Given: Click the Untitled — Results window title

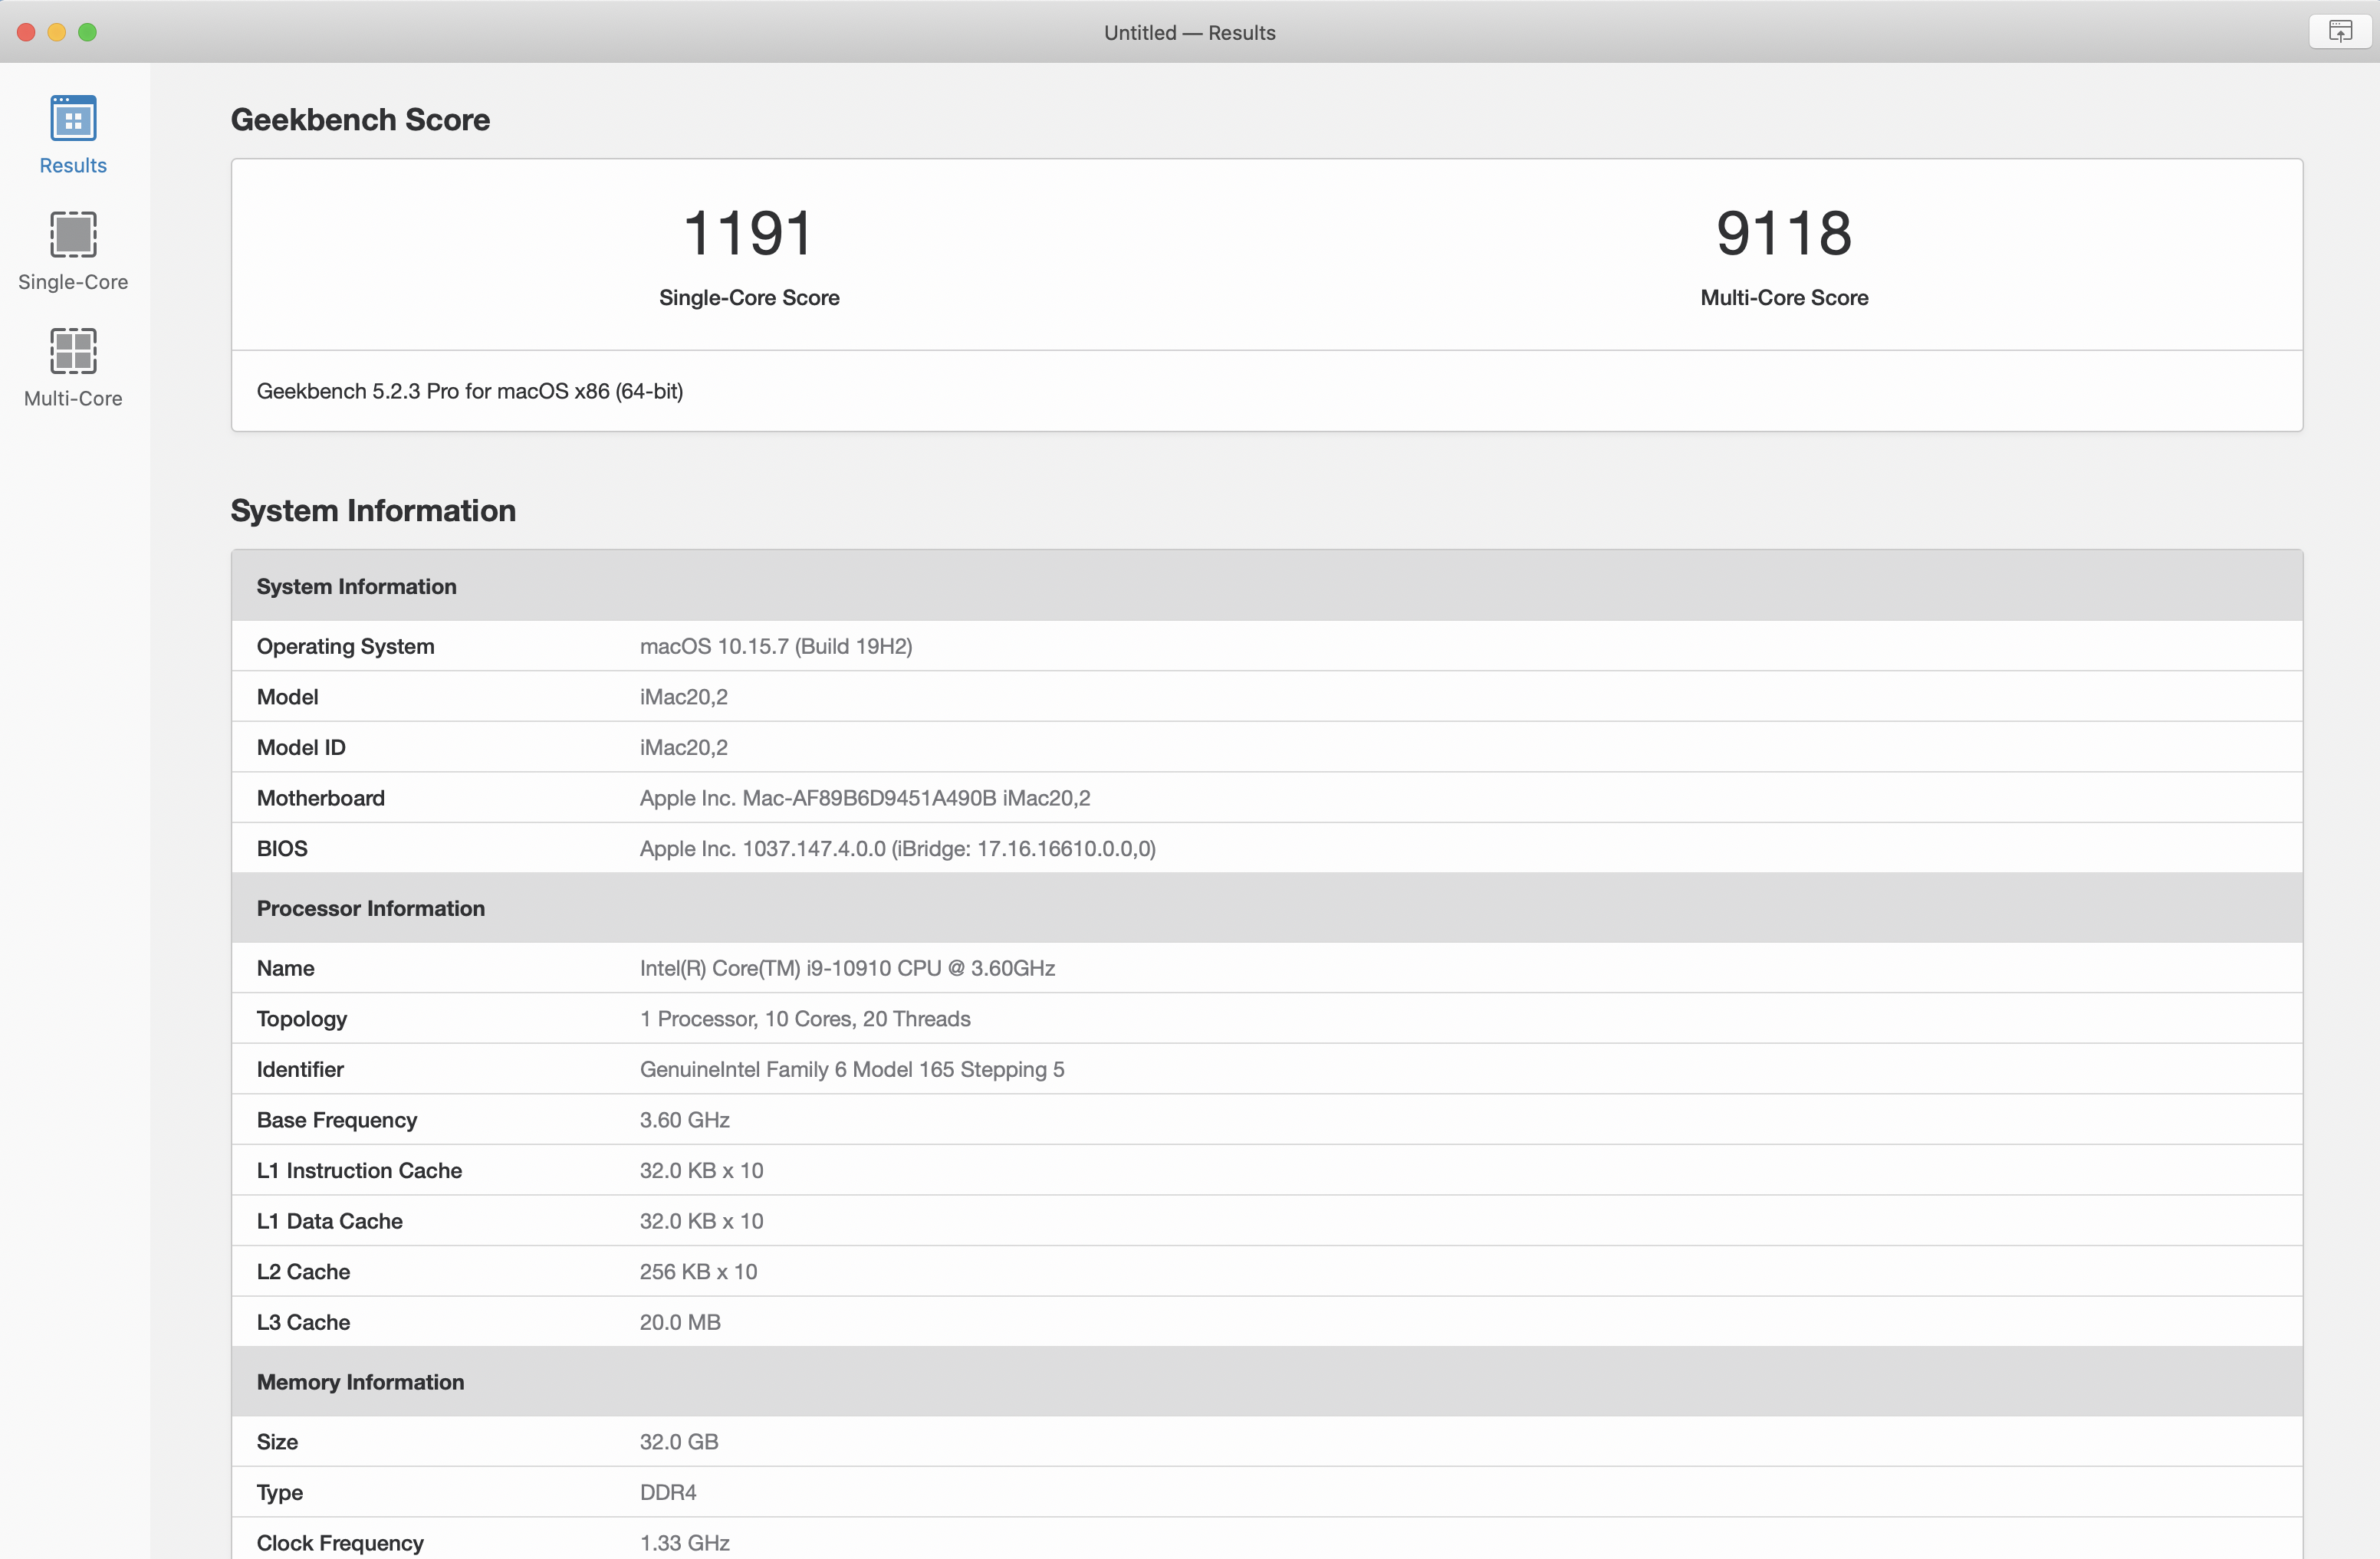Looking at the screenshot, I should [1190, 32].
